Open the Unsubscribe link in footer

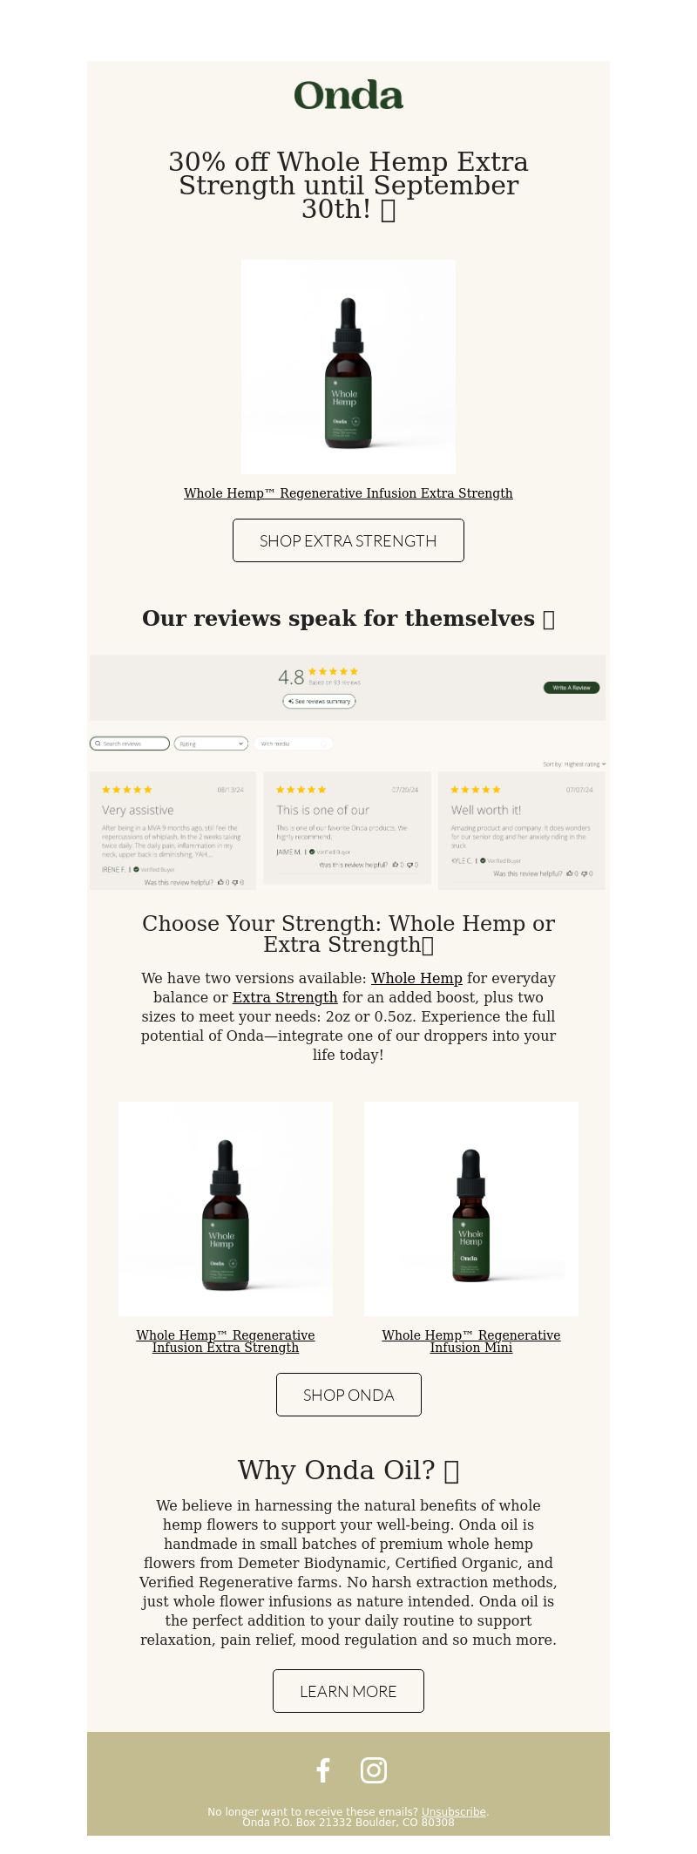pyautogui.click(x=454, y=1811)
